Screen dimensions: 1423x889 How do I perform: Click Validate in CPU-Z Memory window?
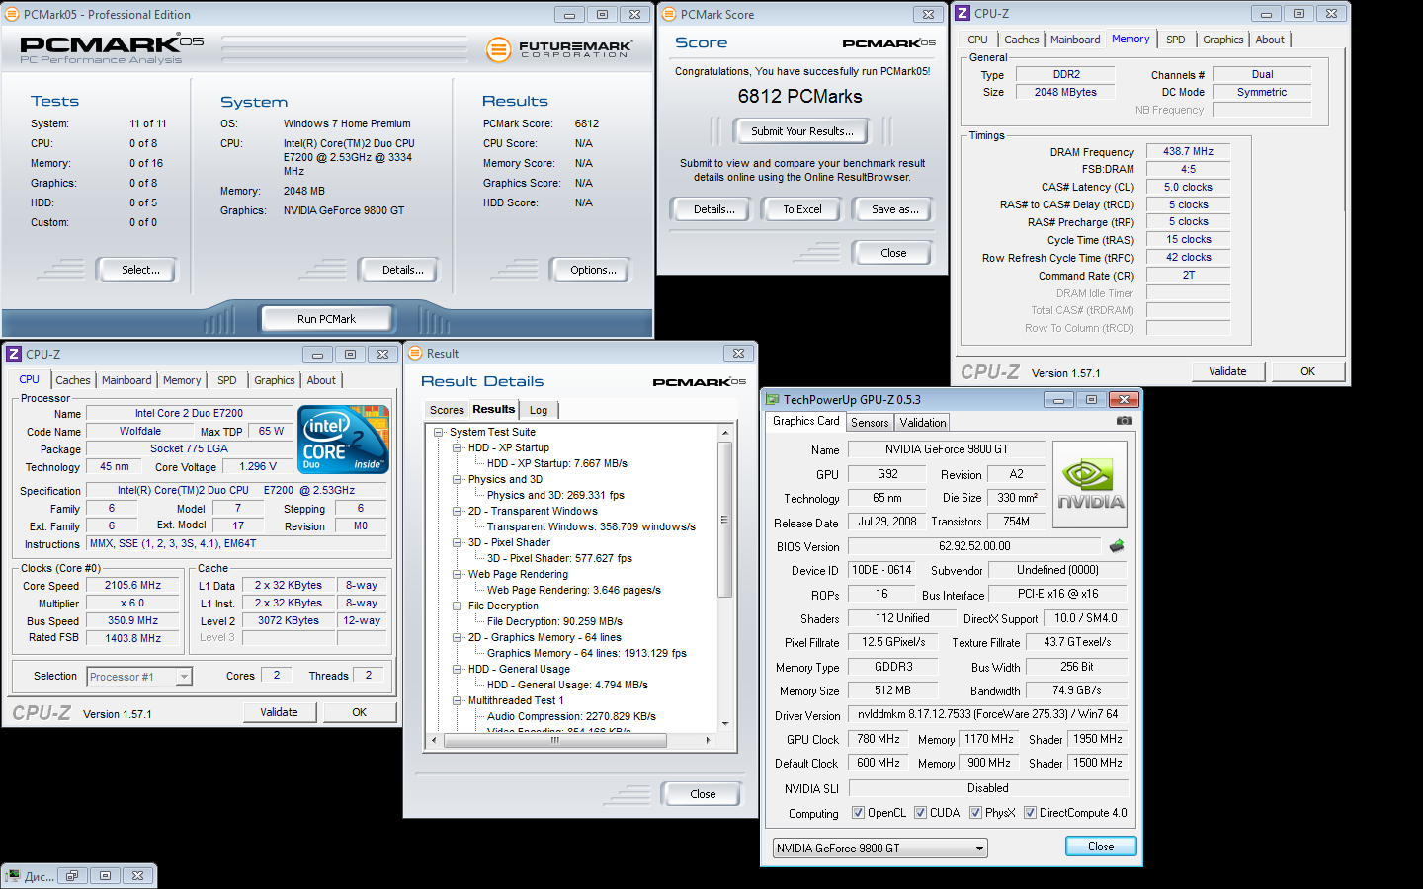pyautogui.click(x=1227, y=371)
